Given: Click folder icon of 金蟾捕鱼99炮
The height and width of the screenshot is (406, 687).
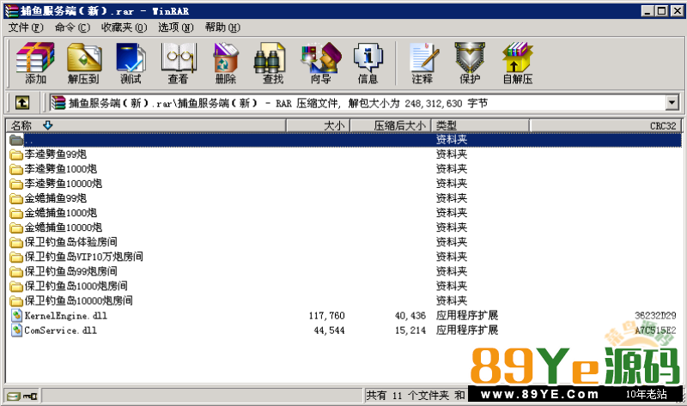Looking at the screenshot, I should (16, 198).
